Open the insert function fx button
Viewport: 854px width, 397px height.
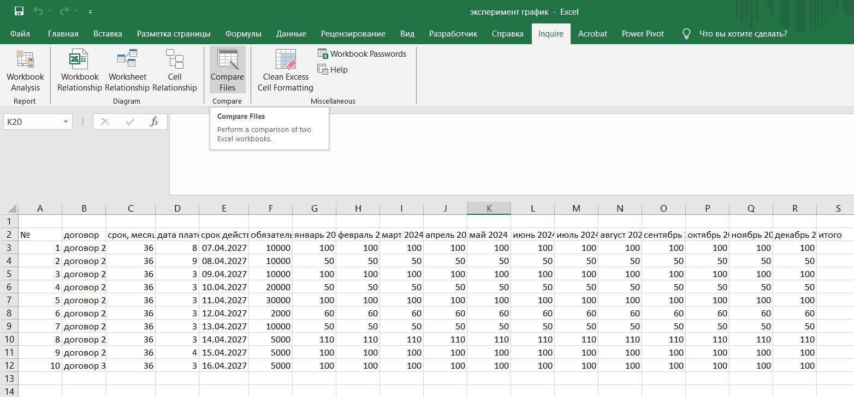point(155,122)
